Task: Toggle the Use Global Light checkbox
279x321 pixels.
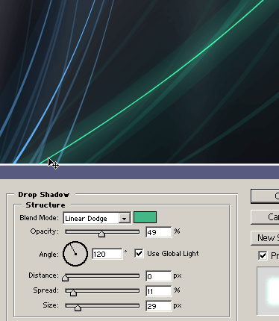Action: 139,254
